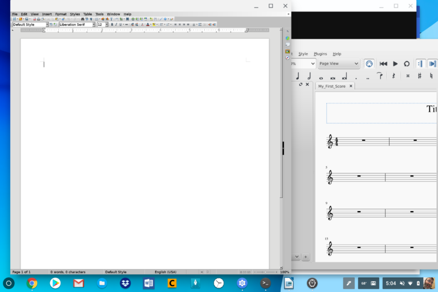Select the sharp accidental icon

[x=420, y=76]
